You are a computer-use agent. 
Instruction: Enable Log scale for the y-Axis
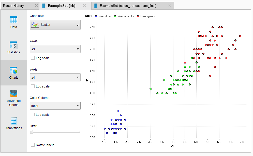[32, 86]
